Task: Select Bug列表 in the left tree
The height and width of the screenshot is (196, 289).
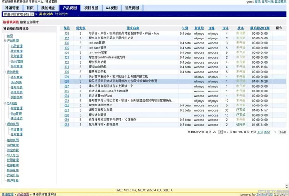Action: click(x=16, y=82)
